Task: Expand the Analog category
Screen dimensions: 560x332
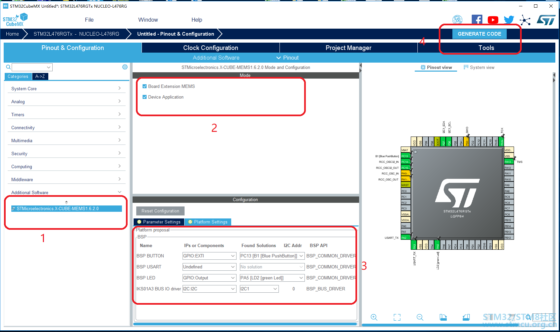Action: 67,102
